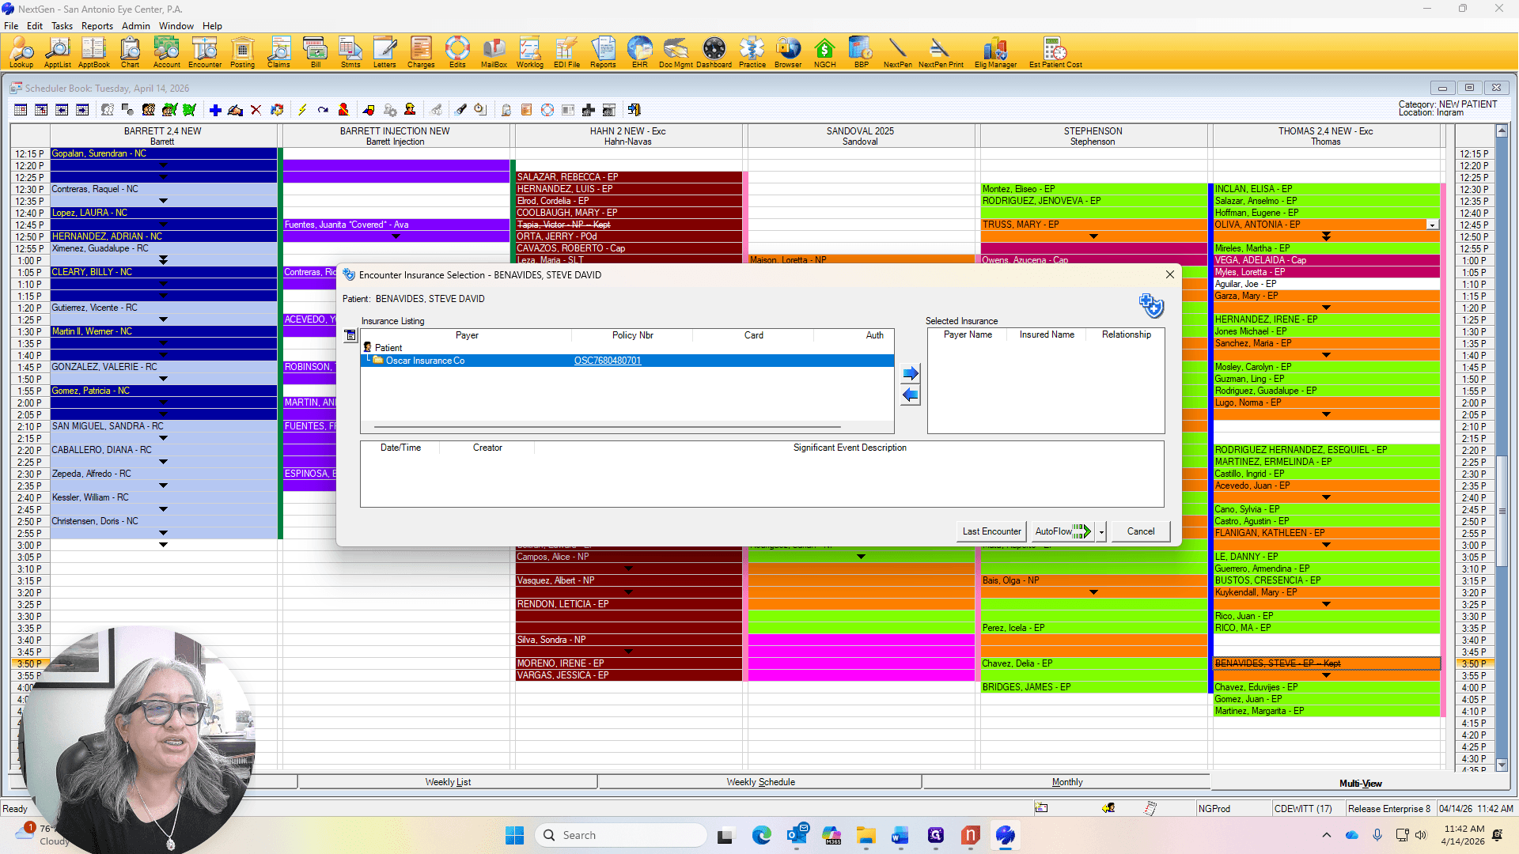Open the Tasks menu
The width and height of the screenshot is (1519, 854).
[62, 26]
